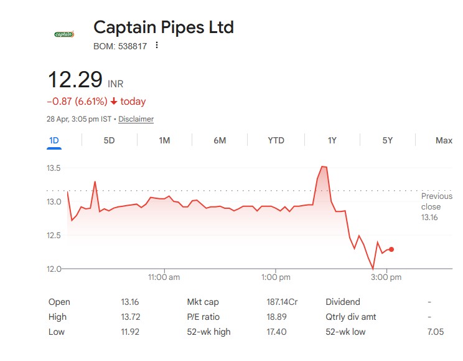This screenshot has width=463, height=361.
Task: Select the Max chart range
Action: [444, 140]
